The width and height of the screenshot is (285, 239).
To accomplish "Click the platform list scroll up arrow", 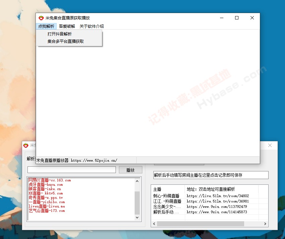I will [x=137, y=181].
